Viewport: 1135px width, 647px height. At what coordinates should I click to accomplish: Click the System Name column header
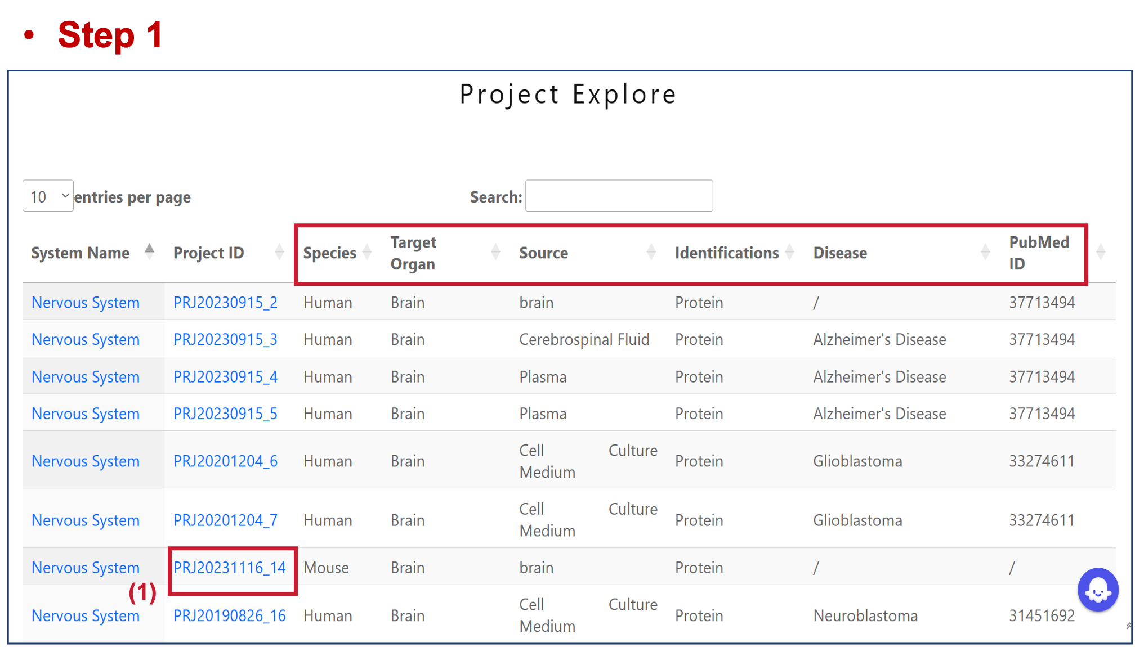[80, 253]
